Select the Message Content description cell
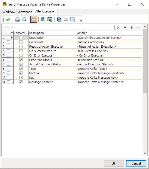The image size is (149, 169). [x=52, y=82]
